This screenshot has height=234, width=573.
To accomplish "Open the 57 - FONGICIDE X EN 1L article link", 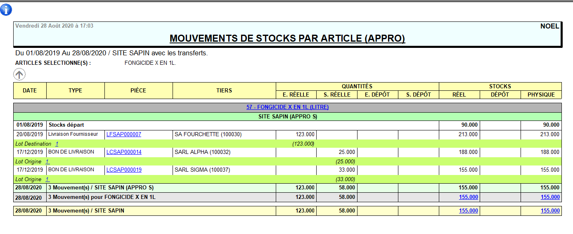I will point(287,107).
